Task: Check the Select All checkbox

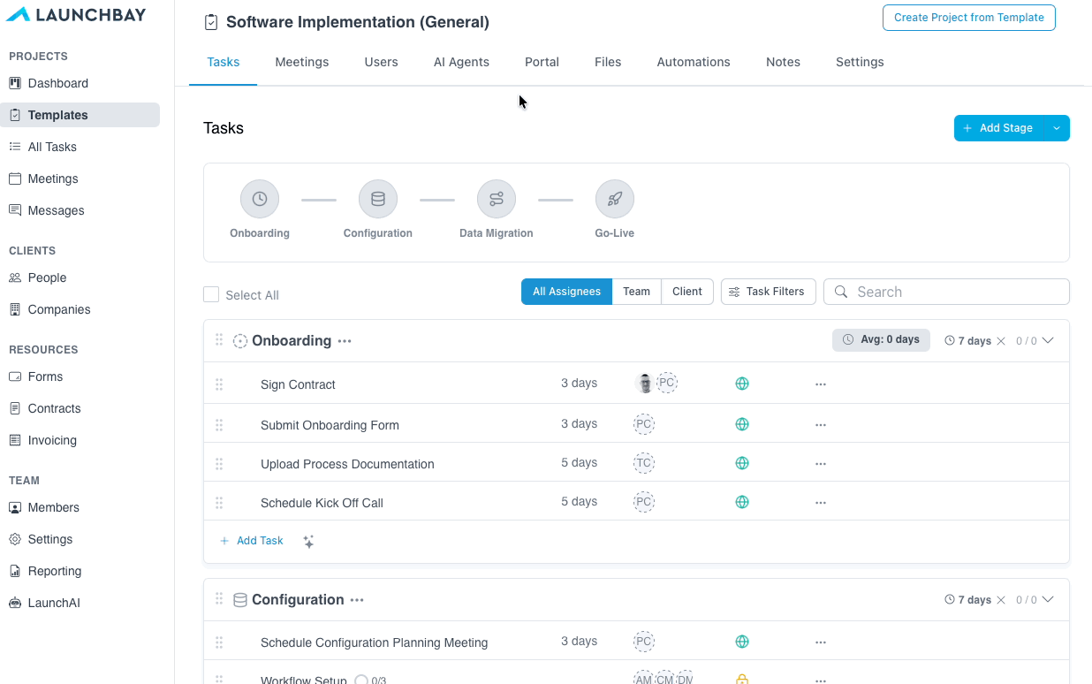Action: (x=211, y=294)
